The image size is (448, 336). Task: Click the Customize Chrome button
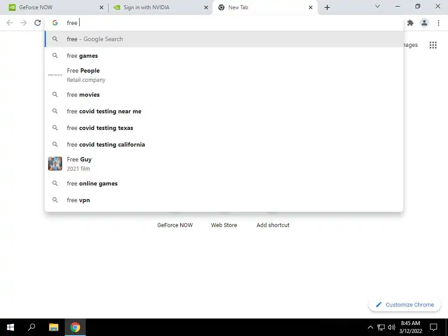pos(405,305)
